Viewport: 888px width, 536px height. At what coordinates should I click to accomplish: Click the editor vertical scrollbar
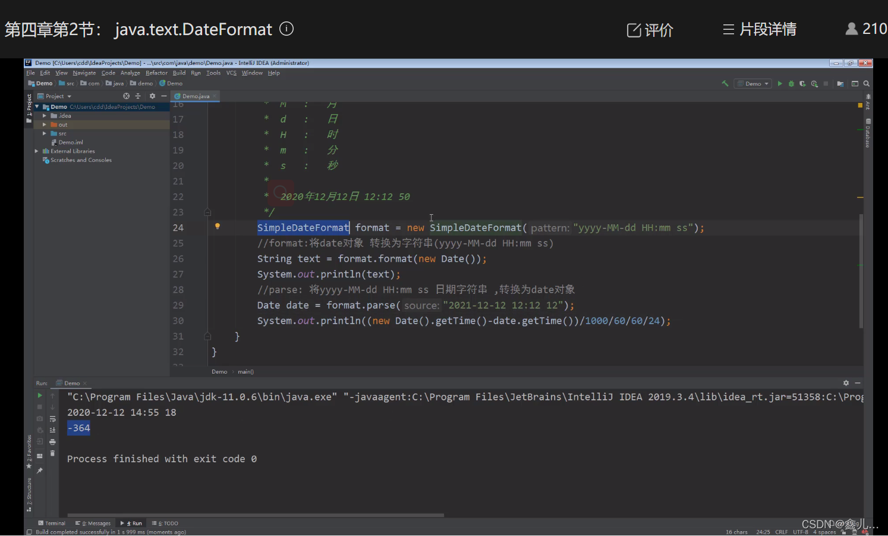click(861, 271)
